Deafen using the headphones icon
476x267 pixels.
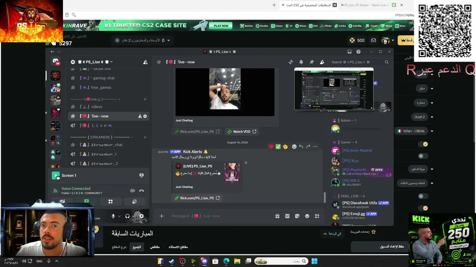[127, 216]
